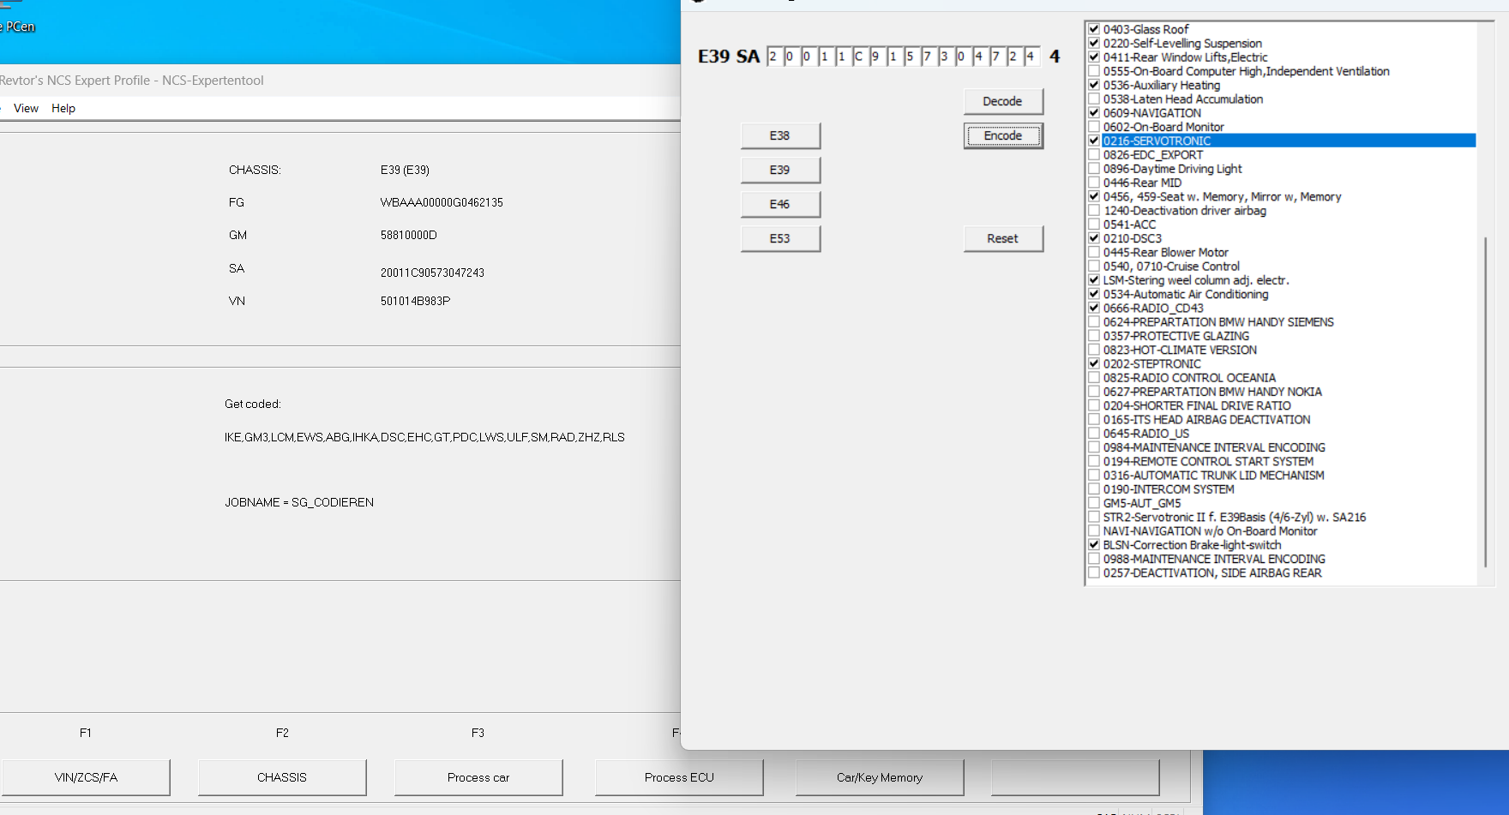This screenshot has height=815, width=1509.
Task: Check 0984-MAINTENANCE INTERVAL ENCODING
Action: [x=1094, y=447]
